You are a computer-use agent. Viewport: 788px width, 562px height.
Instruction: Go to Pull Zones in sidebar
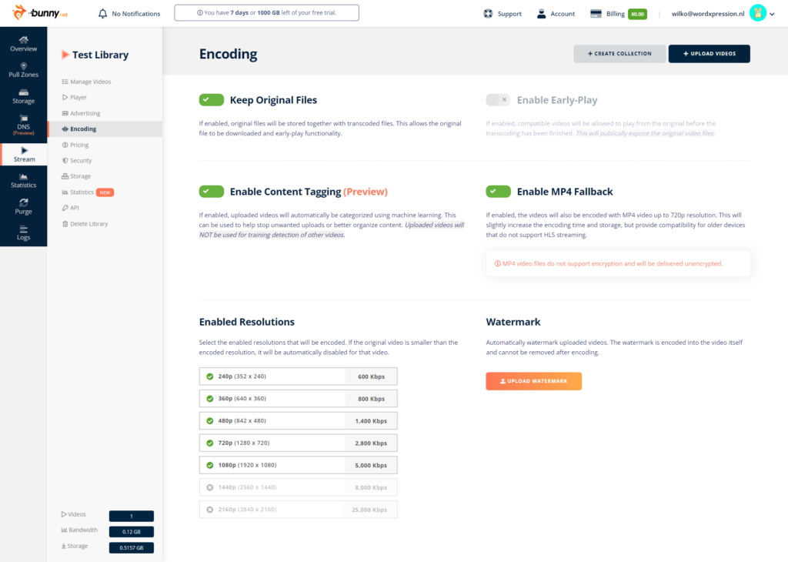(x=24, y=70)
